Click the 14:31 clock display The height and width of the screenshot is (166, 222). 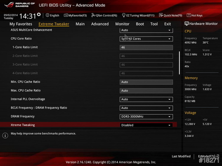coord(28,16)
